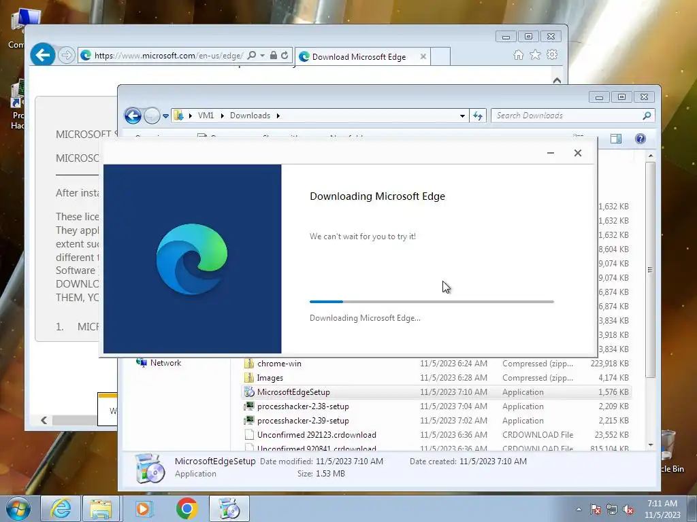The image size is (697, 522).
Task: Click the Microsoft Edge logo in installer
Action: pos(192,259)
